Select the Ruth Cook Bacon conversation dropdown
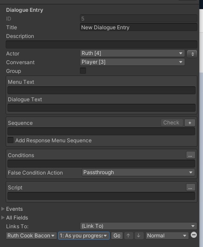Viewport: 203px width, 247px height. (x=31, y=236)
